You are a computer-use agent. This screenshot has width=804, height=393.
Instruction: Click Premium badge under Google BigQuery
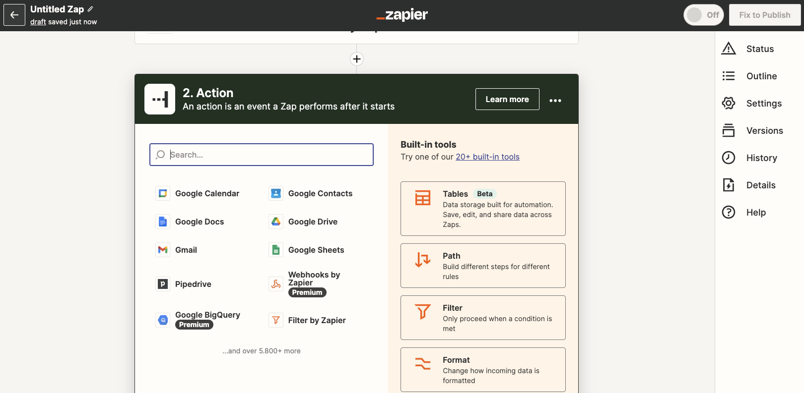click(x=194, y=325)
